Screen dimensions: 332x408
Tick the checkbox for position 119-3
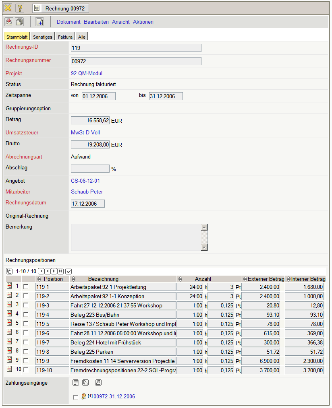[x=26, y=305]
